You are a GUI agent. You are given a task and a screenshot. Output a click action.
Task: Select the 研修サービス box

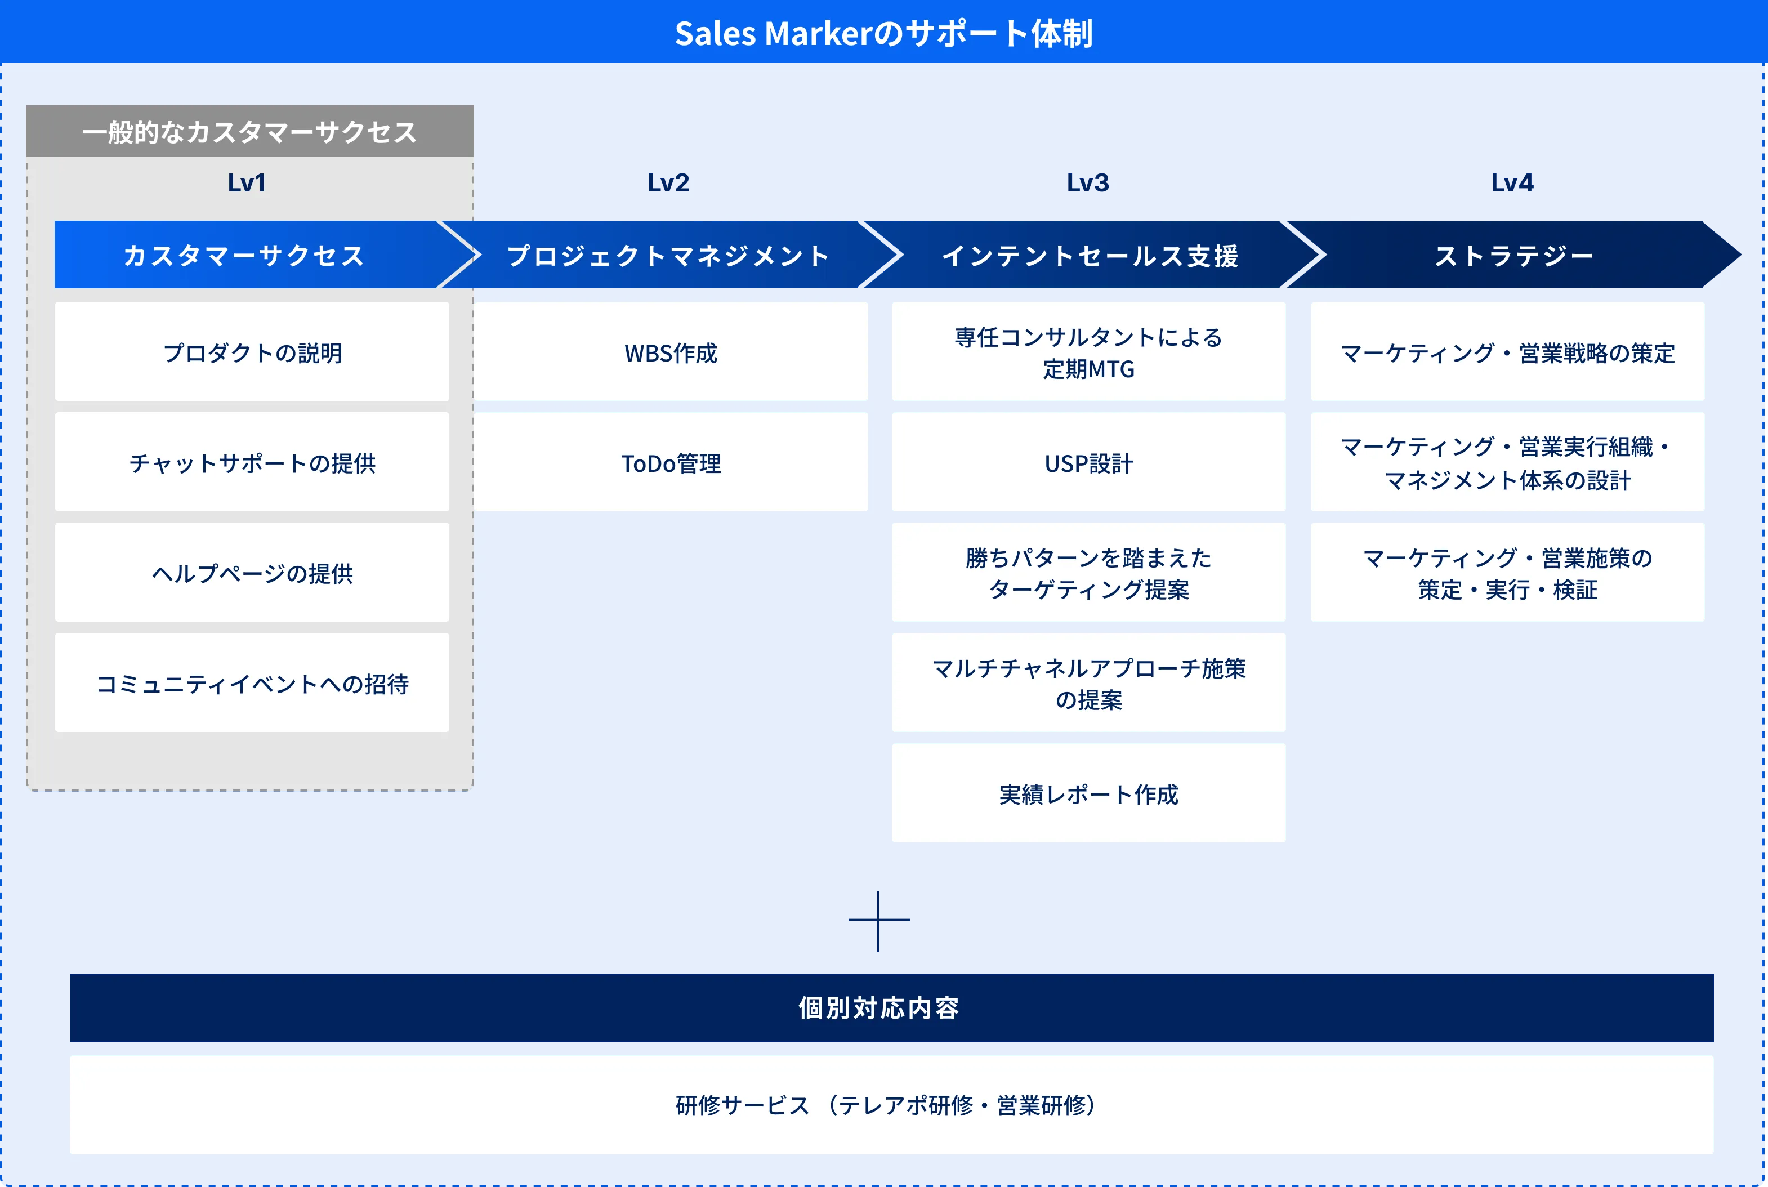883,1105
